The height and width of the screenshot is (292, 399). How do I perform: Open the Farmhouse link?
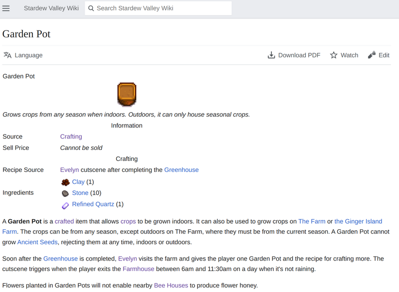coord(139,269)
